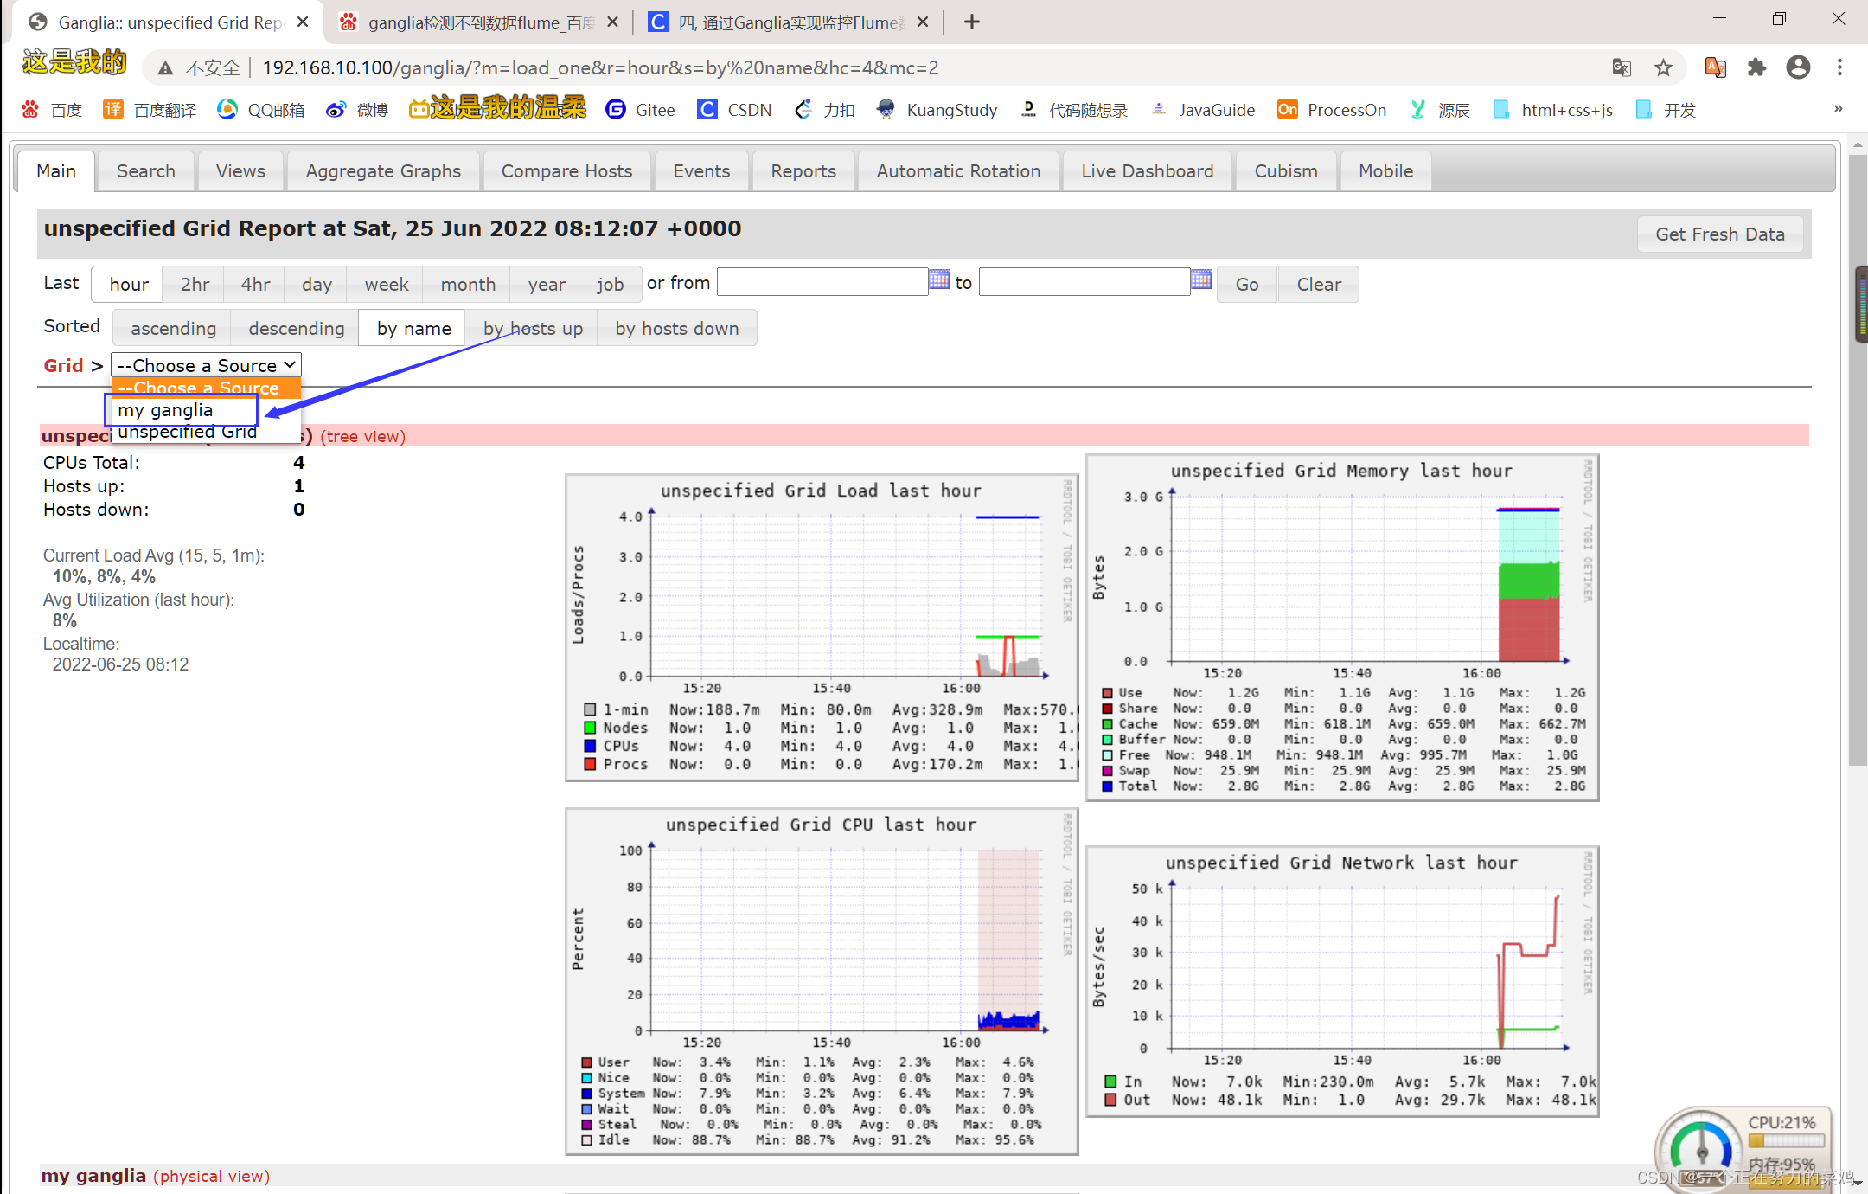
Task: Open the tree view link
Action: coord(363,437)
